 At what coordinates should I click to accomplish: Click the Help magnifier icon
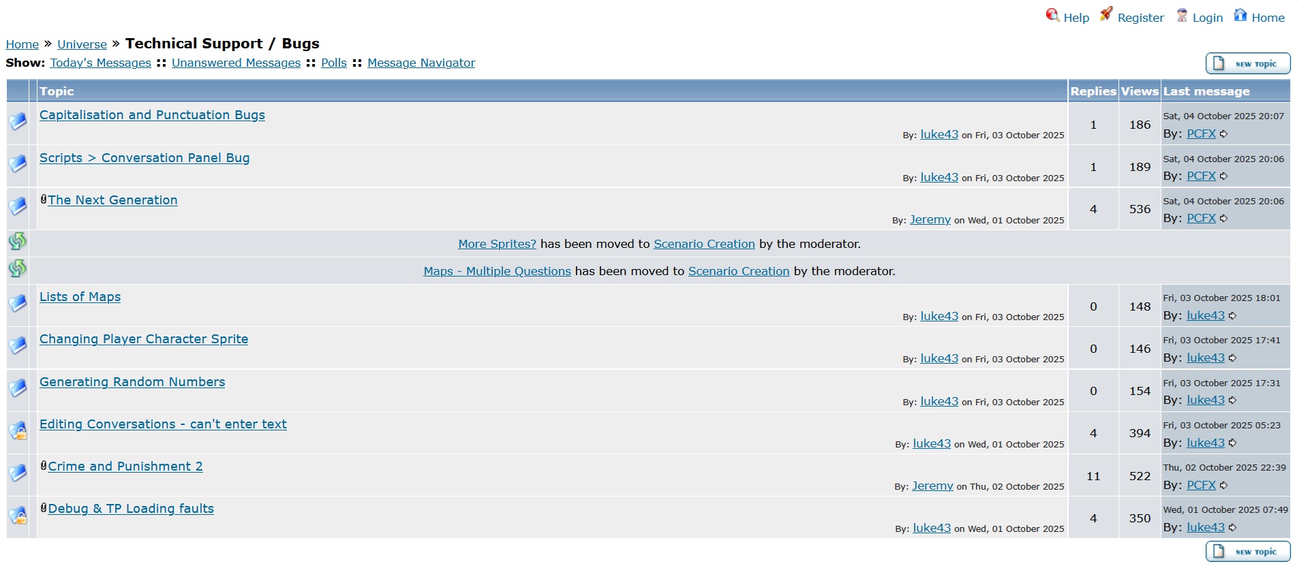[x=1052, y=15]
